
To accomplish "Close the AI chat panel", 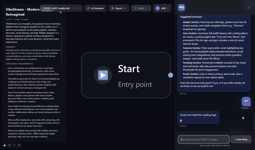I will tap(249, 8).
